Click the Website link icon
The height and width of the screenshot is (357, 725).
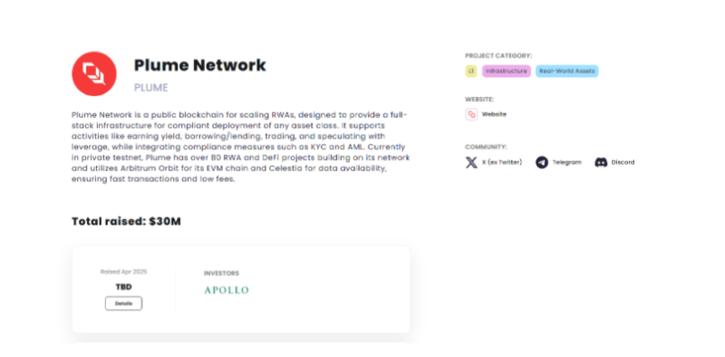(471, 114)
